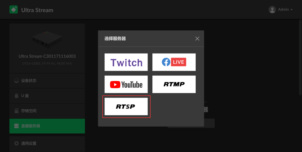Screen dimensions: 302x152
Task: Choose the highlighted RTSP server tile
Action: point(126,107)
